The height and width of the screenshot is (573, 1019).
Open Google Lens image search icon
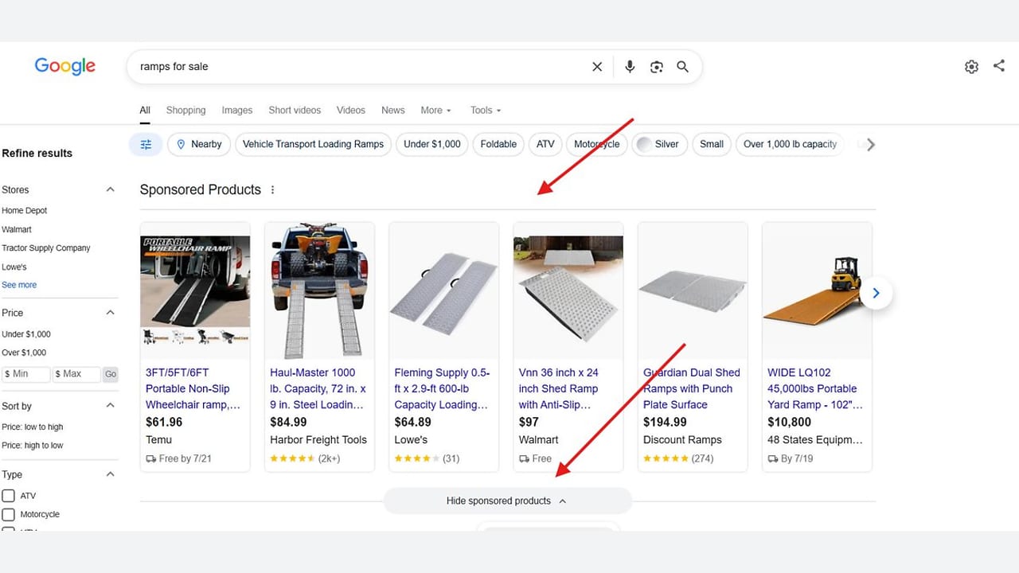click(x=657, y=67)
